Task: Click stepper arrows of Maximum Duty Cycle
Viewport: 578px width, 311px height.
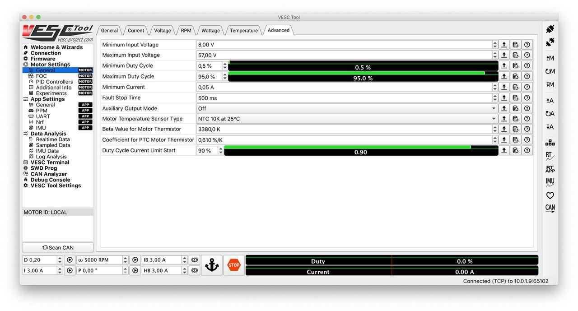Action: (x=225, y=77)
